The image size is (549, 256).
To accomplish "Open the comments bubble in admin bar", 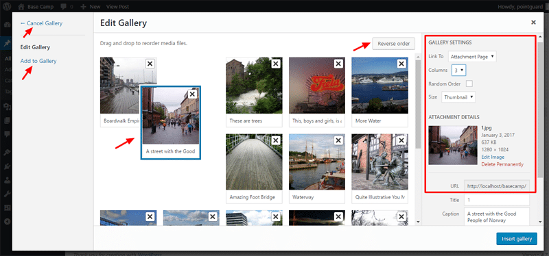I will pyautogui.click(x=64, y=7).
